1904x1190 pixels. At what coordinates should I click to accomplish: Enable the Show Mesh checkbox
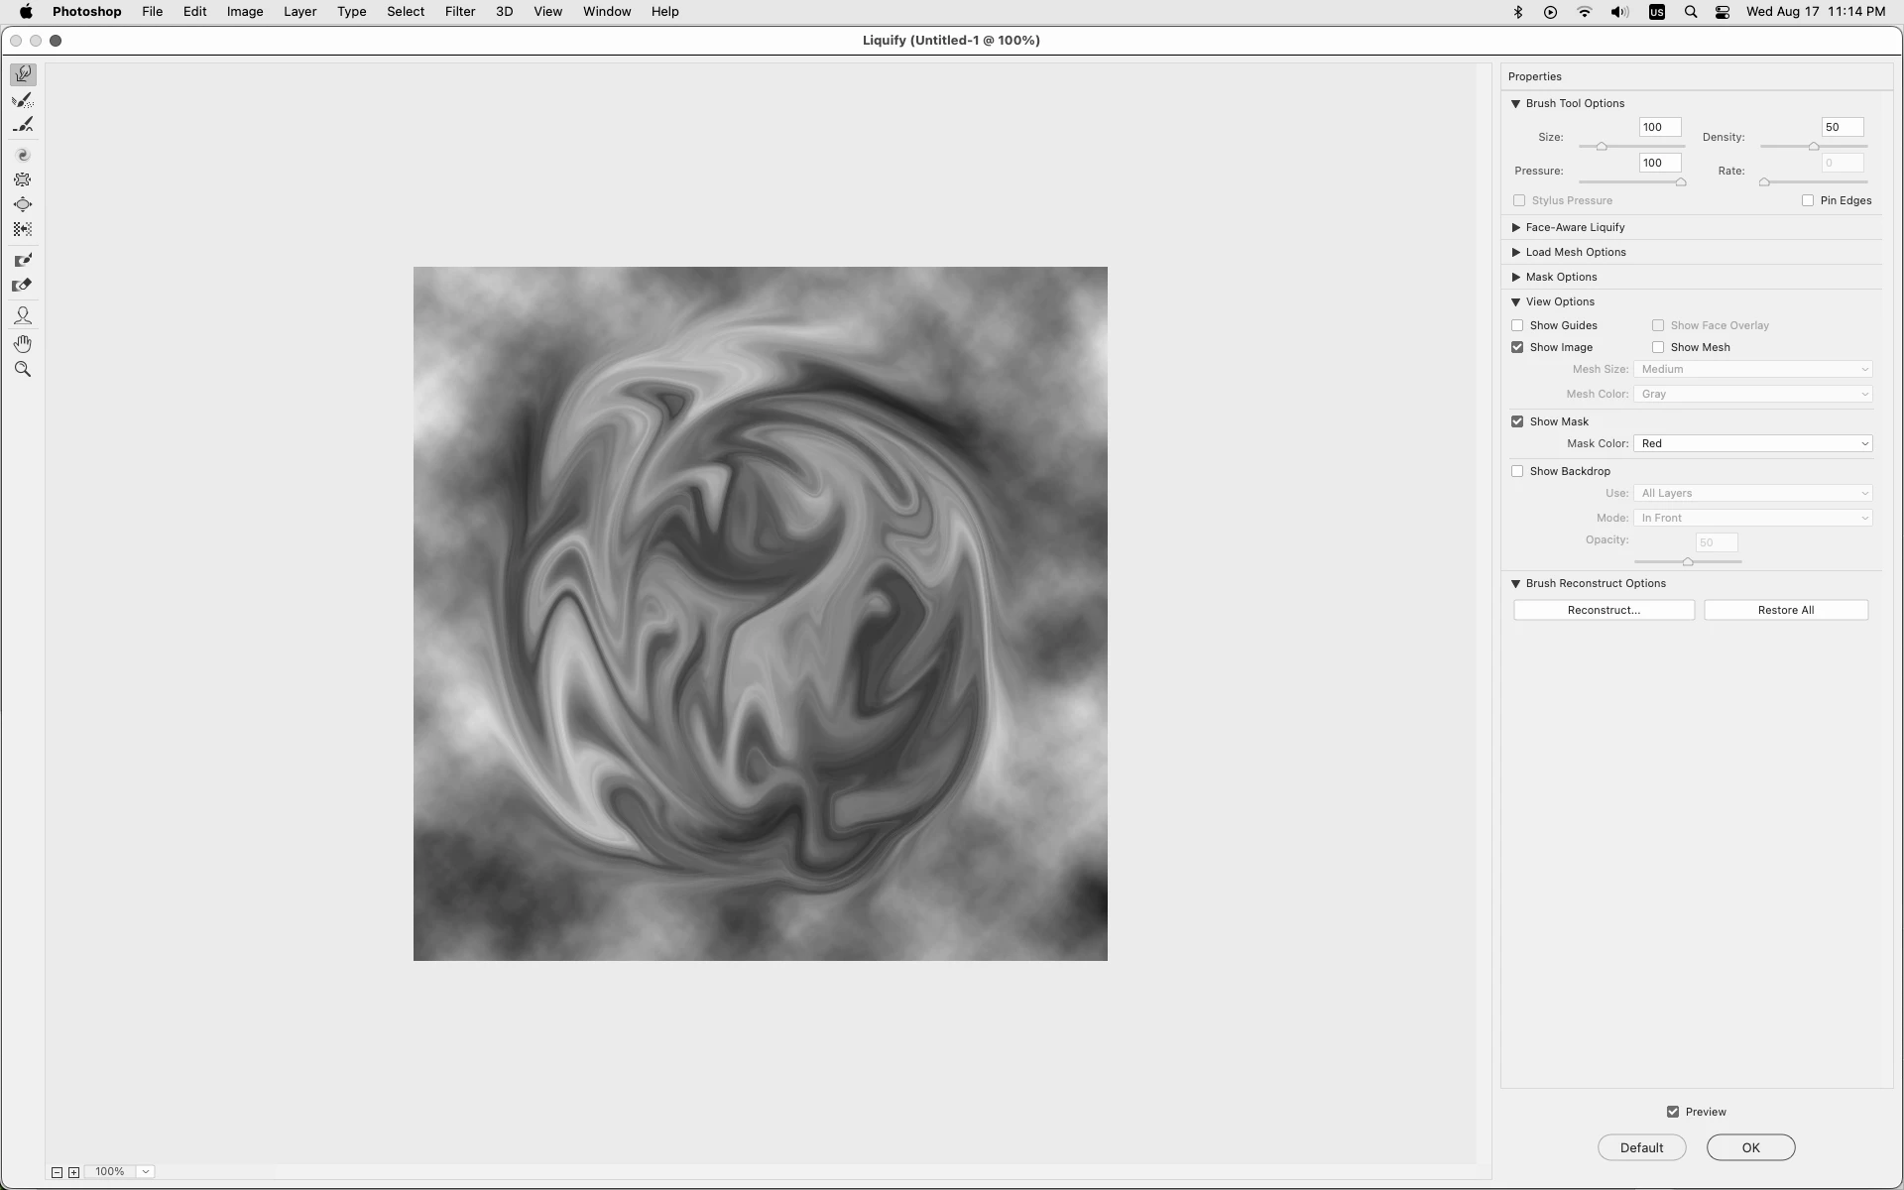click(x=1658, y=347)
